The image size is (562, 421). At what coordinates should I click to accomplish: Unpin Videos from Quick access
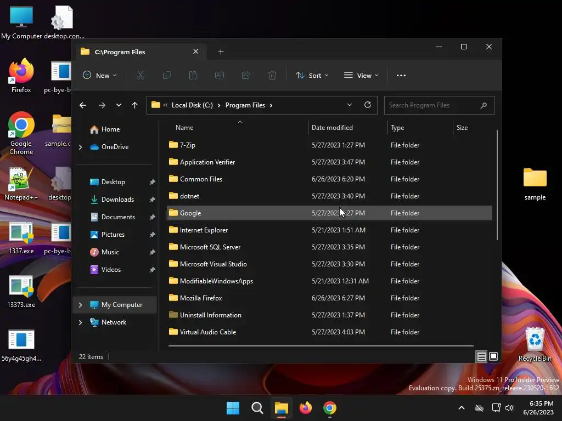(152, 270)
